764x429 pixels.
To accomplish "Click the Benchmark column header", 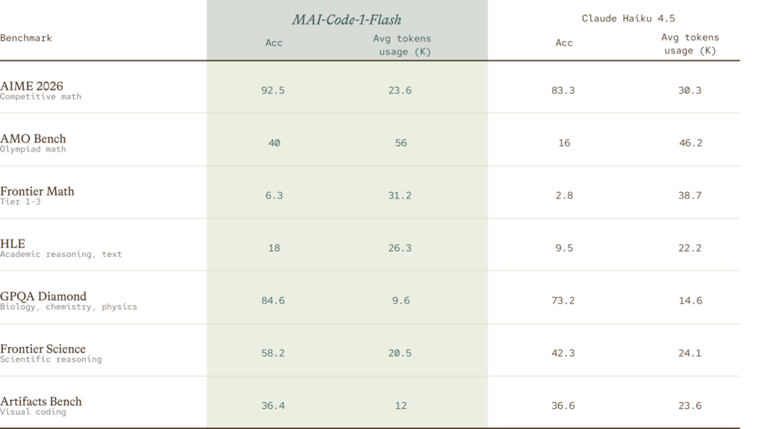I will tap(26, 38).
